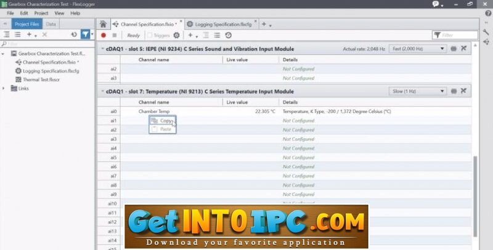Click the Stop square button in toolbar

click(115, 36)
